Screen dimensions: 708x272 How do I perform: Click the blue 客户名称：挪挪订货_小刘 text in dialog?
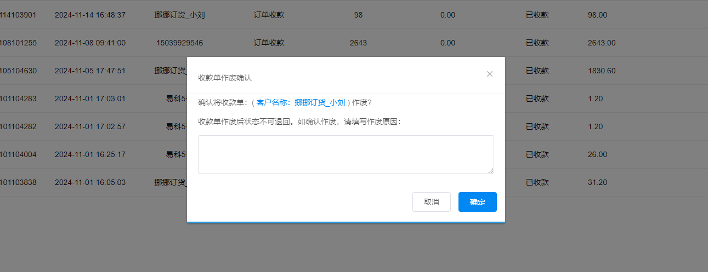301,102
